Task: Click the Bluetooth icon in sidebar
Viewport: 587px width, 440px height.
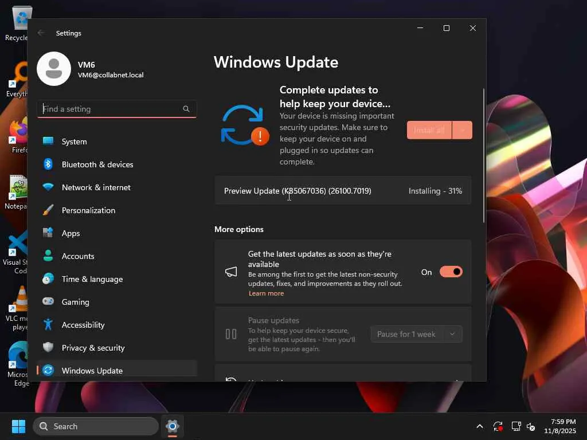Action: click(48, 164)
